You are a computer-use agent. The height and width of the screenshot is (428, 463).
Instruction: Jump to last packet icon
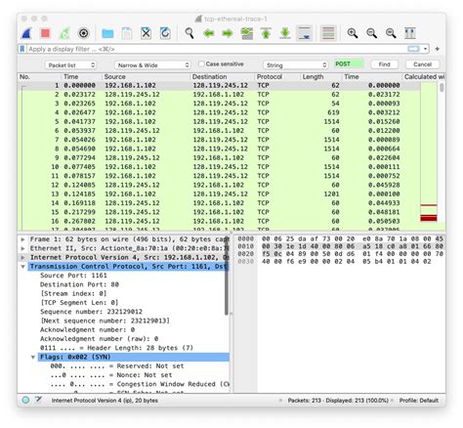285,33
